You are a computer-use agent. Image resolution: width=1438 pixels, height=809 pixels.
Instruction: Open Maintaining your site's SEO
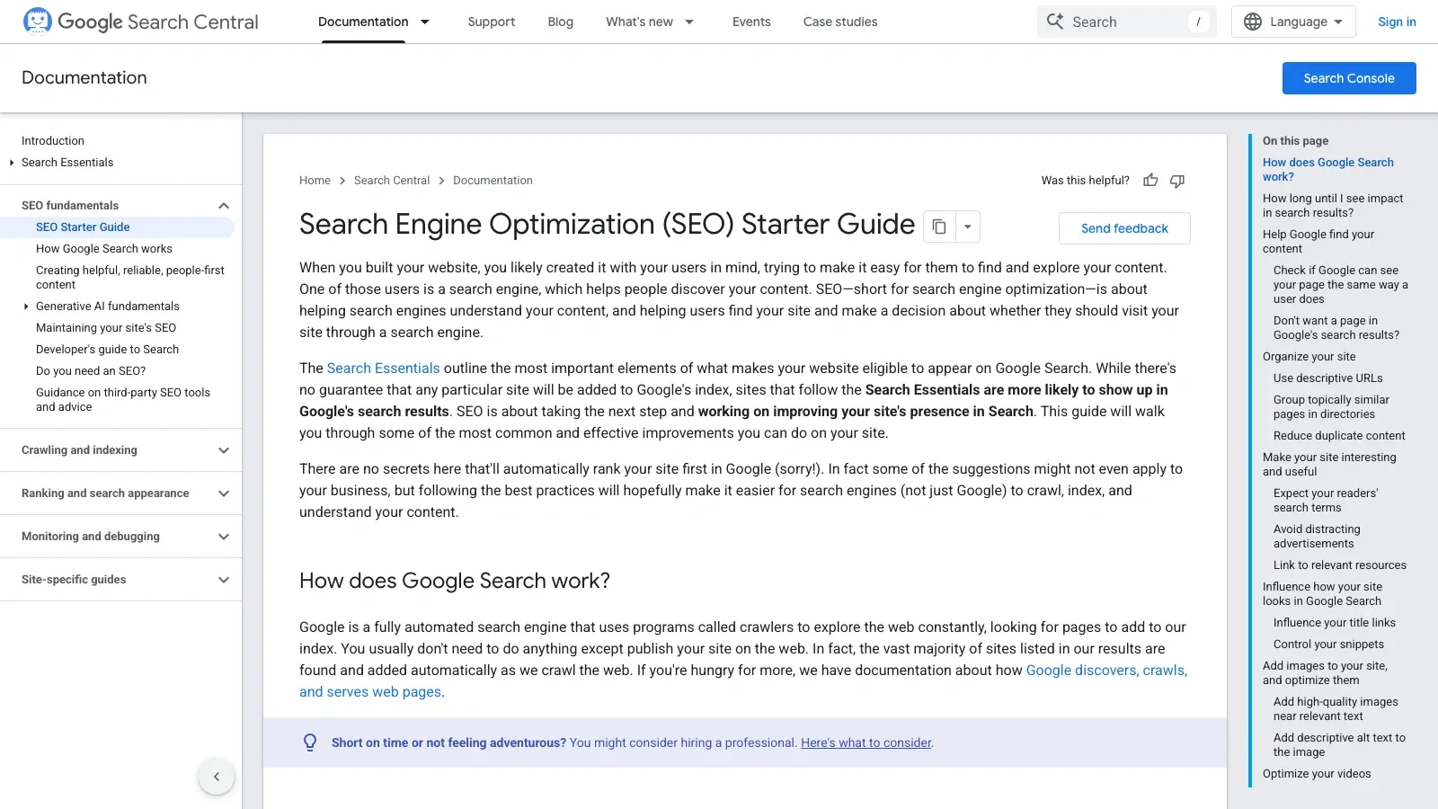(106, 328)
